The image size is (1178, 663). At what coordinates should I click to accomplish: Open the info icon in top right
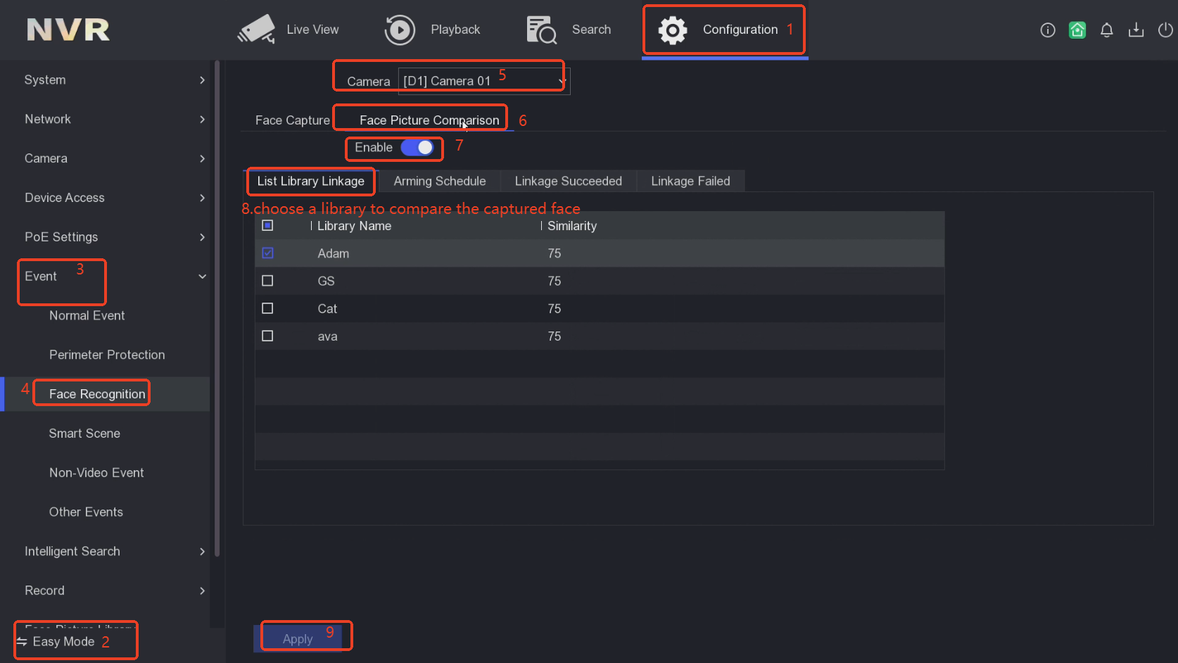[x=1047, y=30]
